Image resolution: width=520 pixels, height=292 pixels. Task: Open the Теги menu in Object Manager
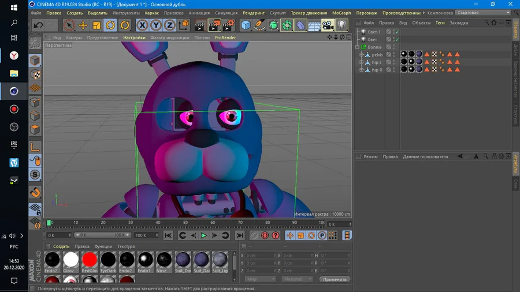coord(440,23)
